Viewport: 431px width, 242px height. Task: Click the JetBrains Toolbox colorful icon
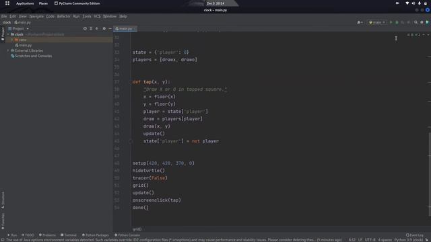[428, 22]
